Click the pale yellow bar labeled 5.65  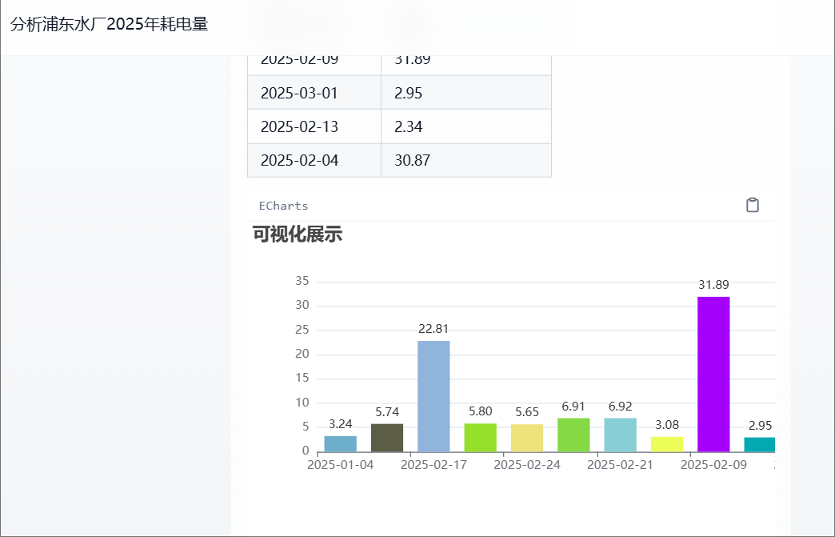tap(527, 438)
